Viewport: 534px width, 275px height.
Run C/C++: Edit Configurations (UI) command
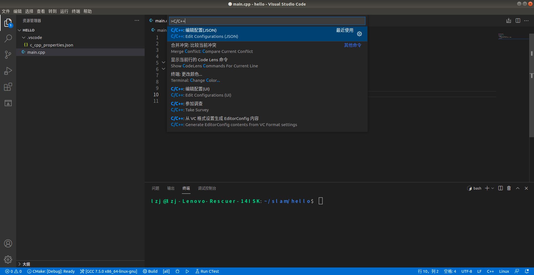[x=267, y=92]
